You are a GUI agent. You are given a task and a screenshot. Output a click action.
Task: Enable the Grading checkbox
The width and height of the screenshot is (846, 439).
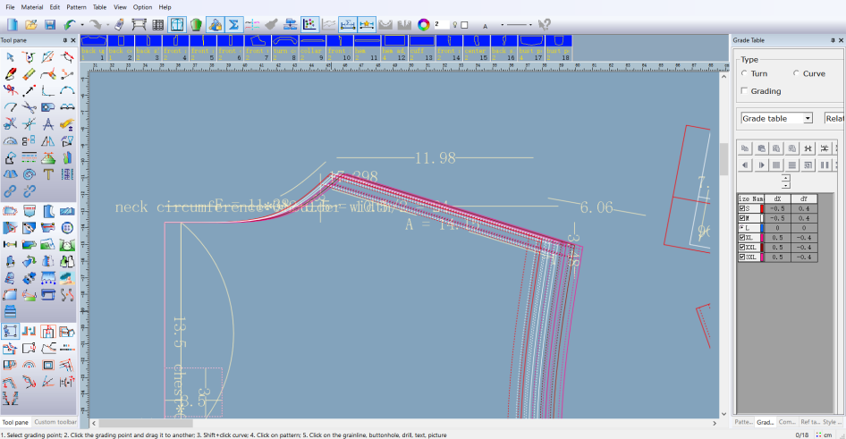(x=744, y=91)
